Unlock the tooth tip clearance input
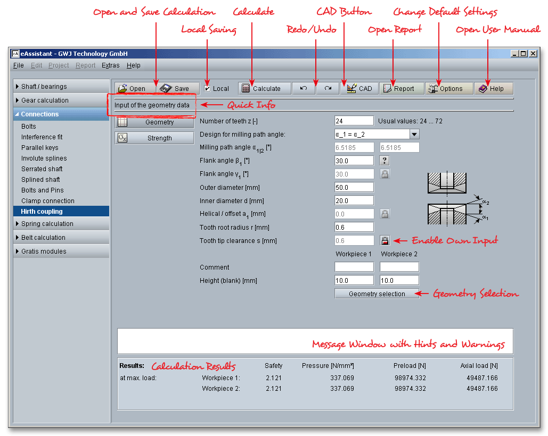The width and height of the screenshot is (548, 436). 385,240
